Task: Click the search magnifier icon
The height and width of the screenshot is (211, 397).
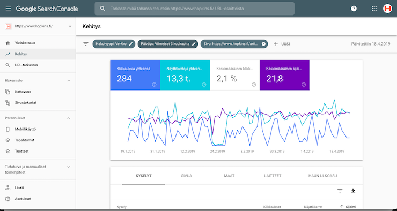Action: click(x=102, y=9)
